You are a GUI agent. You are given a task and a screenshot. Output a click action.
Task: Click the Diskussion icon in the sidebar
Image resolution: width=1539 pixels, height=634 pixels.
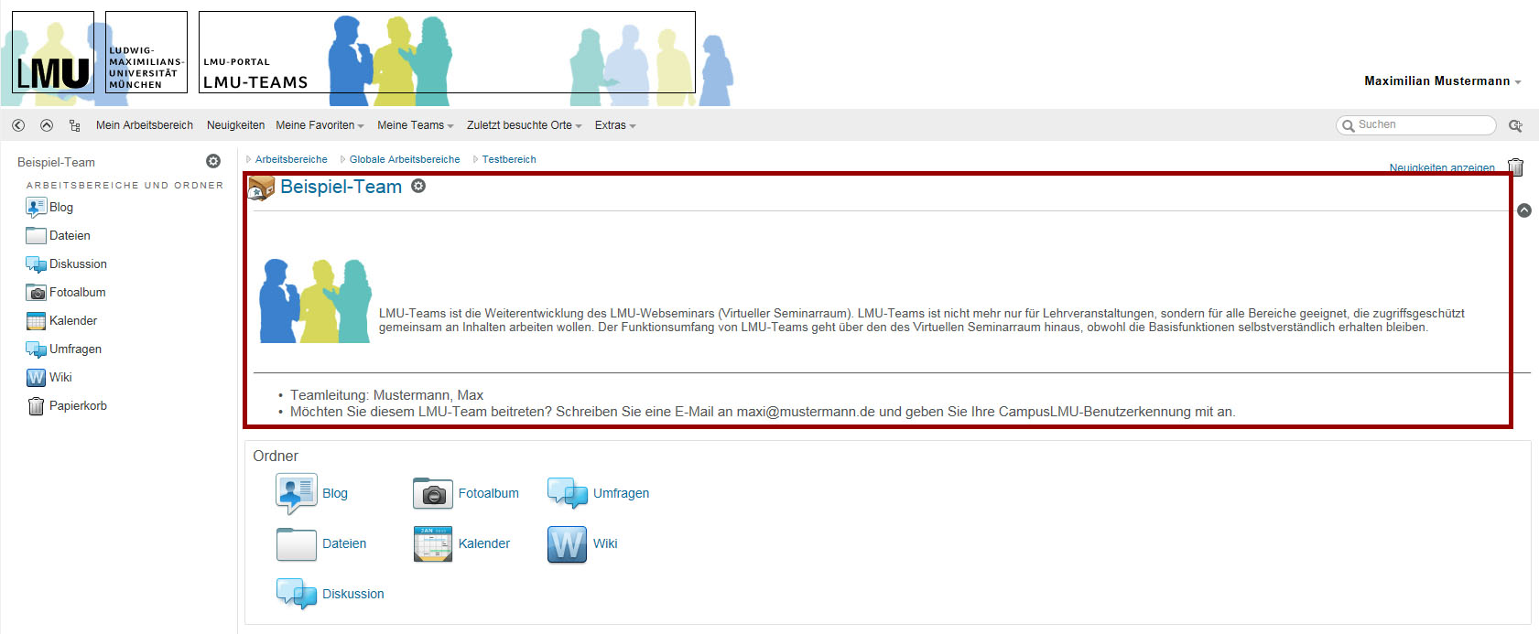tap(36, 264)
